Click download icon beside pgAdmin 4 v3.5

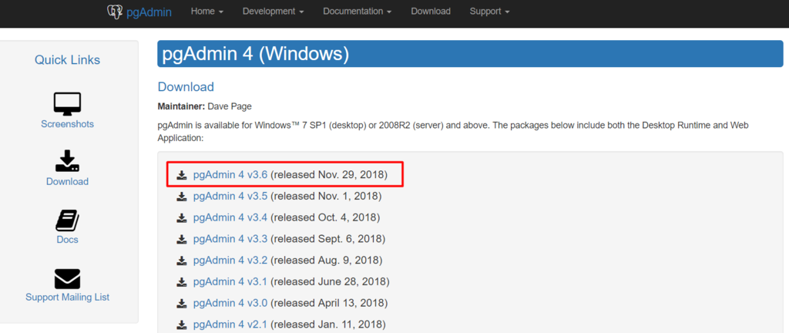coord(182,197)
